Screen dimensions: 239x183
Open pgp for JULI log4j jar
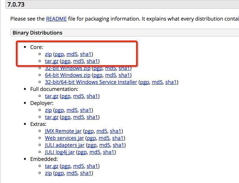pos(82,152)
